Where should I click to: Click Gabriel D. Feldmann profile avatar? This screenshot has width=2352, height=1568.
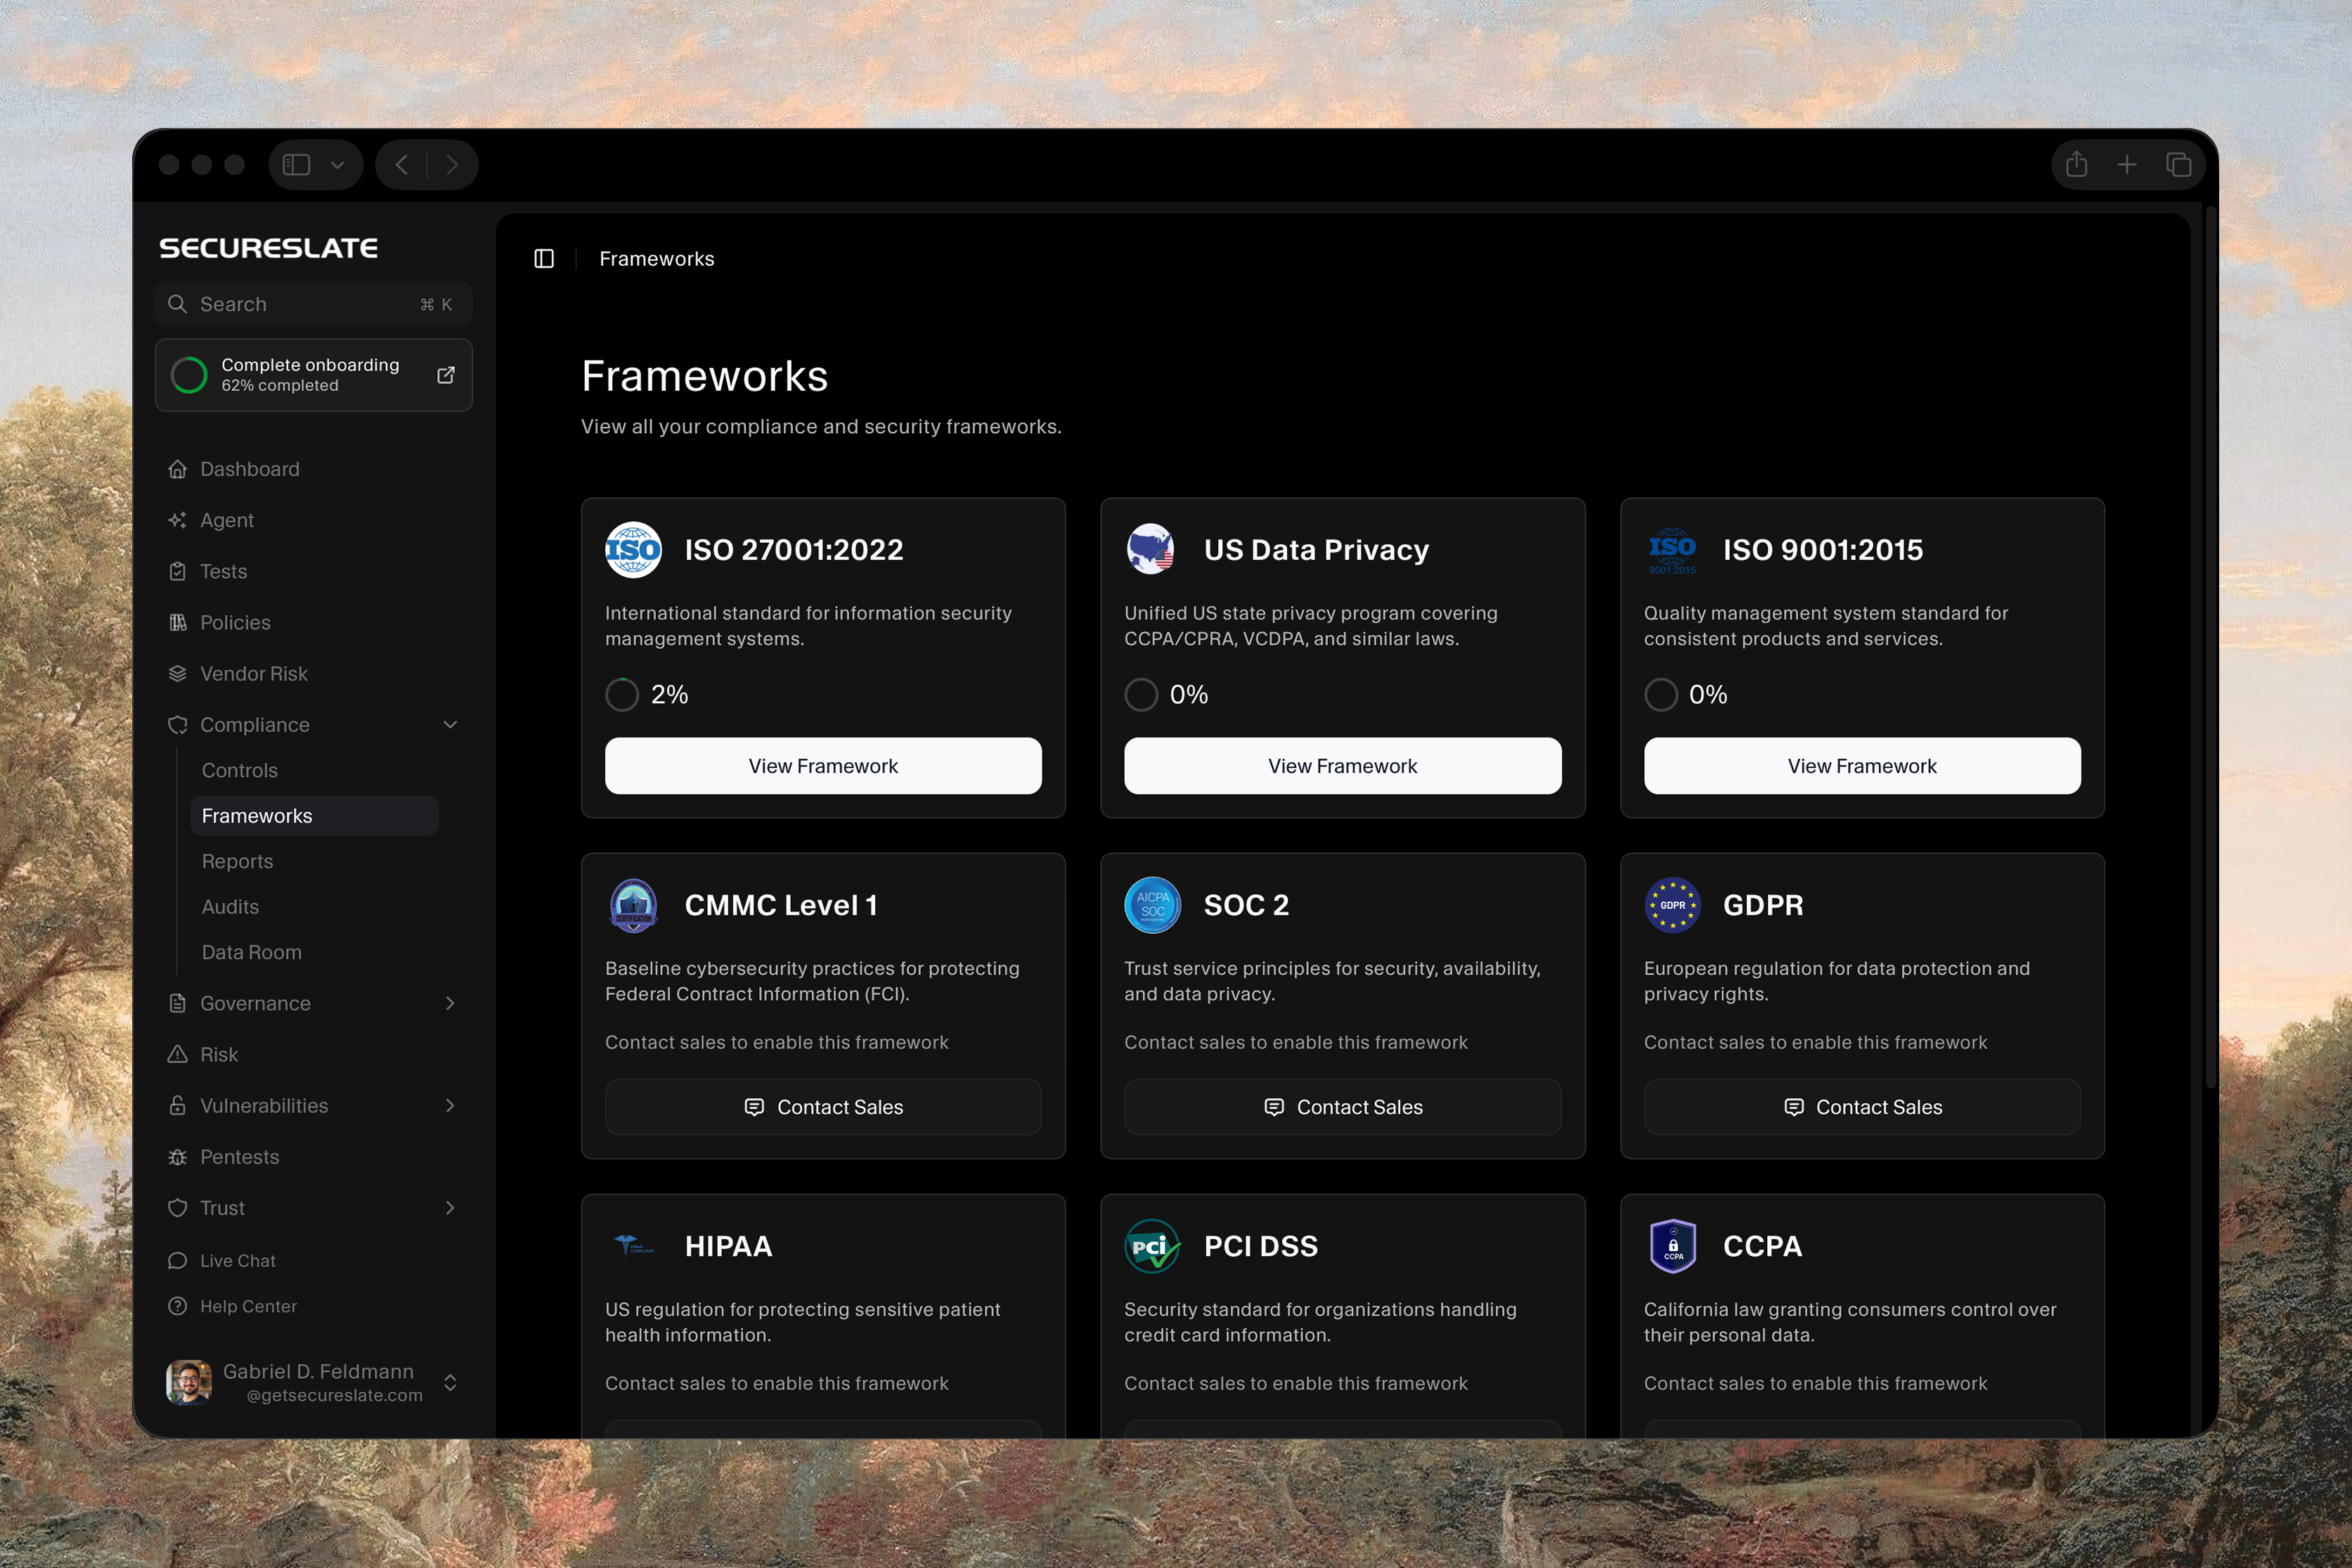tap(189, 1382)
